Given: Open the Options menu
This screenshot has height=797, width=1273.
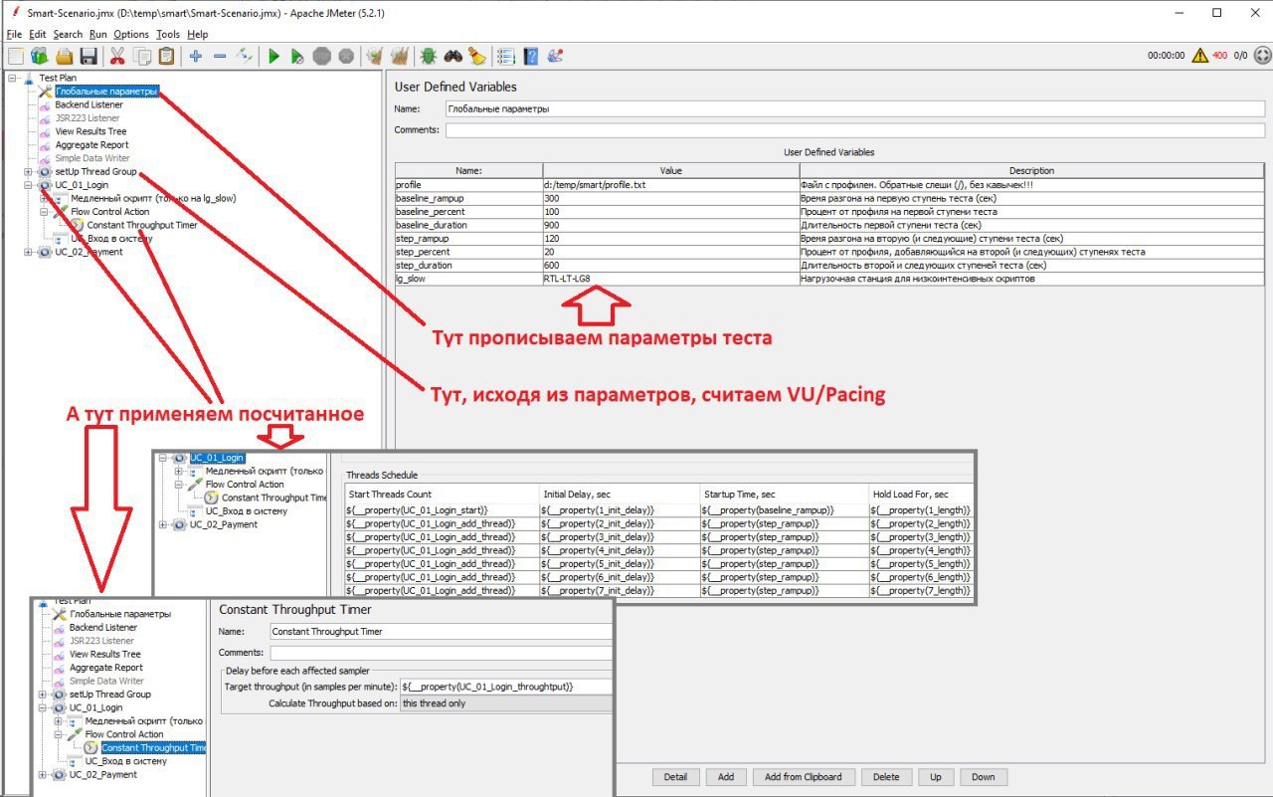Looking at the screenshot, I should (131, 34).
